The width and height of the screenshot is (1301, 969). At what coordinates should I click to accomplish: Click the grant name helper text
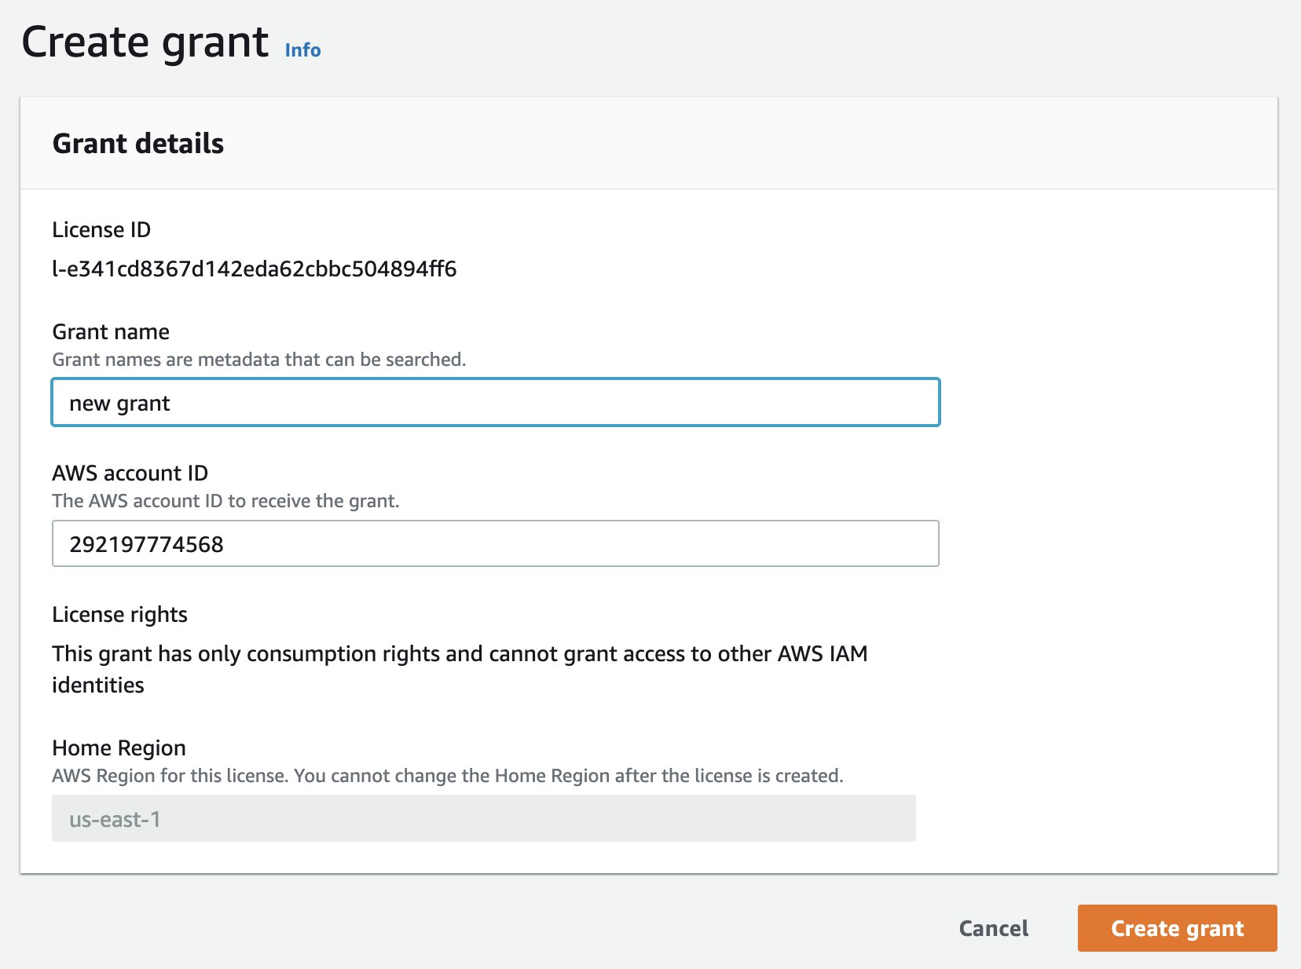coord(259,360)
